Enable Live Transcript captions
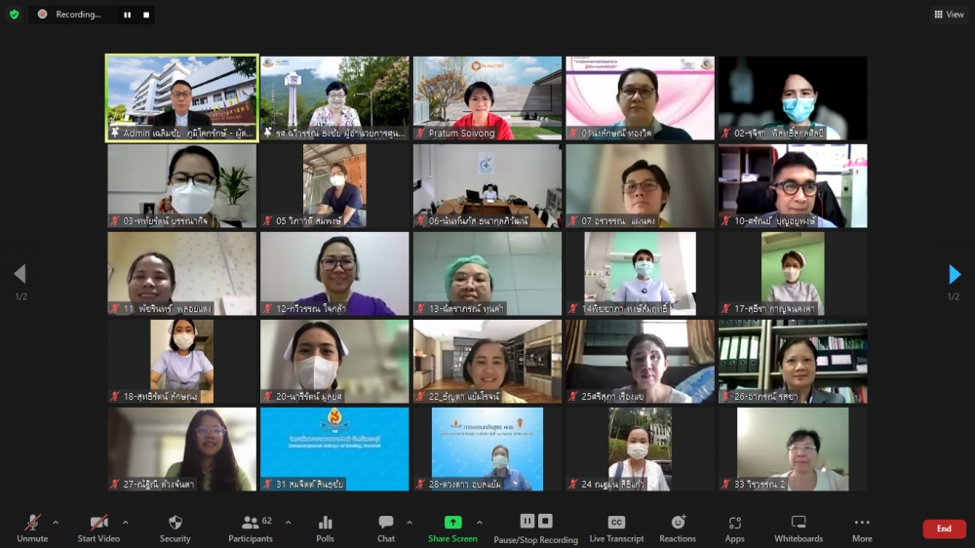Viewport: 975px width, 548px height. pyautogui.click(x=616, y=528)
